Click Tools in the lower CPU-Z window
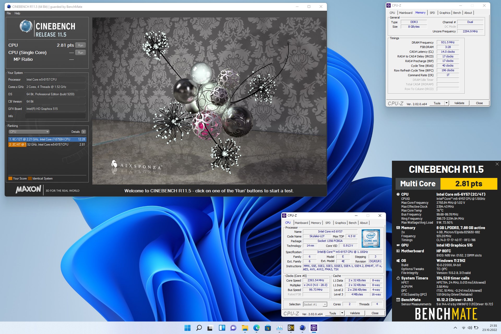This screenshot has height=334, width=501. (x=333, y=313)
